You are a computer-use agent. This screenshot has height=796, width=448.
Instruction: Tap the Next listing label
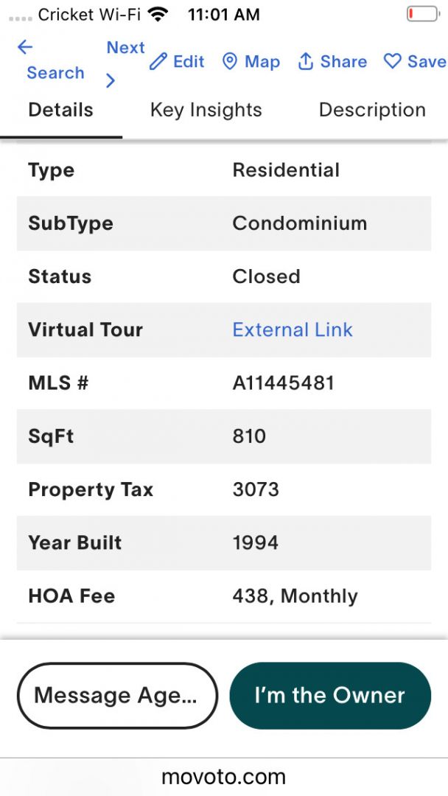[x=125, y=48]
